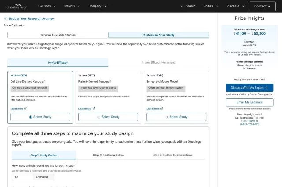Open the PDX Learn more external link icon
Screen dimensions: 282x187
[93, 108]
